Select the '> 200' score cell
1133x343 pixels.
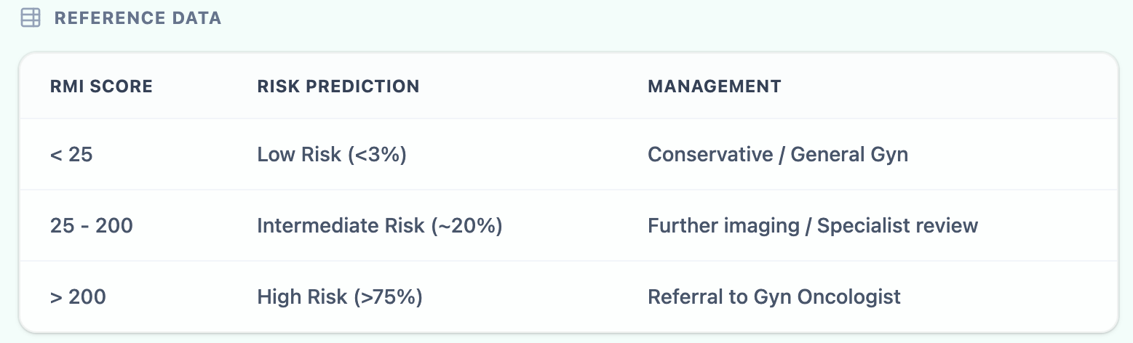coord(78,296)
